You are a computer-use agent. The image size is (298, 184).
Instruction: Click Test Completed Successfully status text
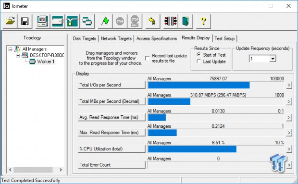click(31, 180)
